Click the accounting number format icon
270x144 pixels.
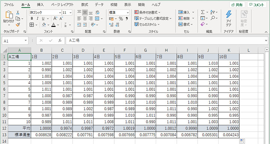(112, 19)
